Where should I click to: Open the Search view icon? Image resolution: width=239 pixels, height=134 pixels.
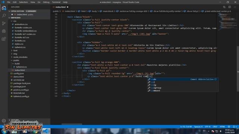point(4,16)
